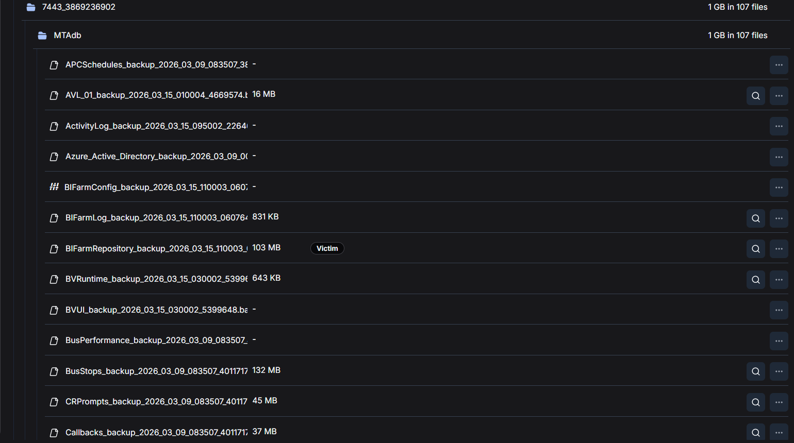
Task: Click the MTAdb folder icon
Action: pos(42,36)
